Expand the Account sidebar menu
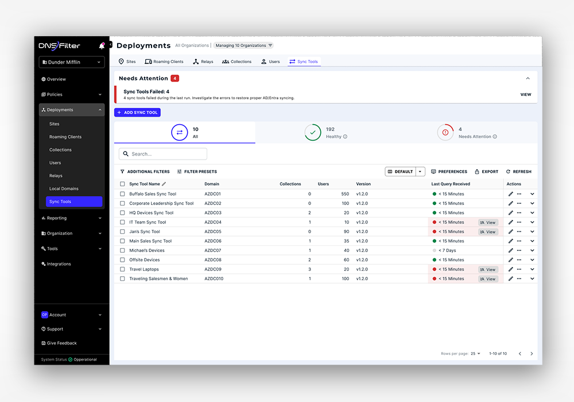Image resolution: width=574 pixels, height=402 pixels. 71,315
